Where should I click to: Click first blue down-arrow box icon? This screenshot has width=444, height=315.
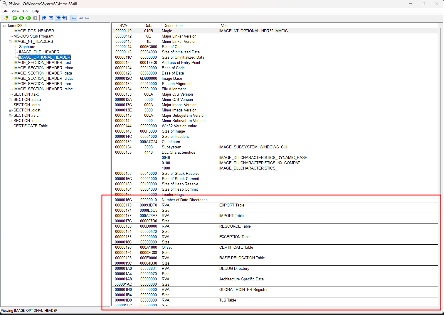click(x=44, y=18)
